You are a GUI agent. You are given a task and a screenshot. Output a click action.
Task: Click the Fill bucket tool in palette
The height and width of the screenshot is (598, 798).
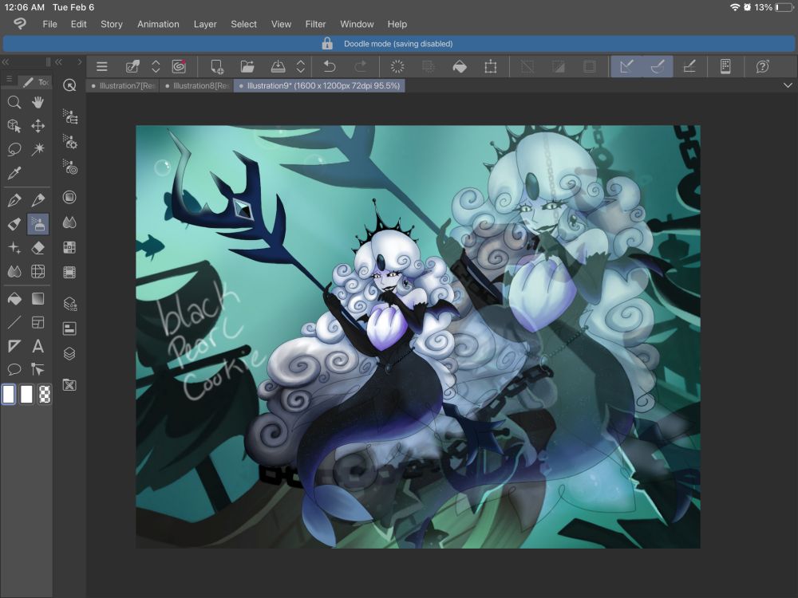(14, 300)
